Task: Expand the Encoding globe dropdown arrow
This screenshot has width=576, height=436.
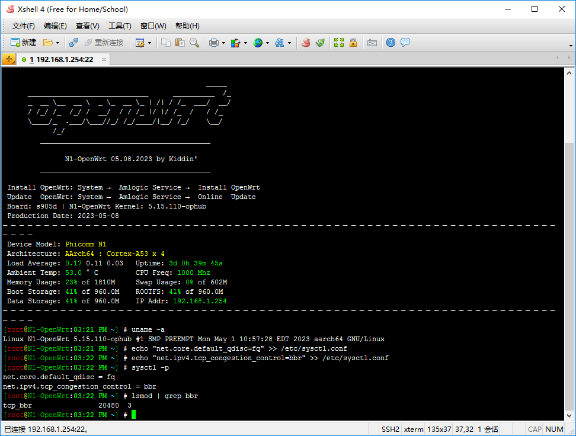Action: 267,43
